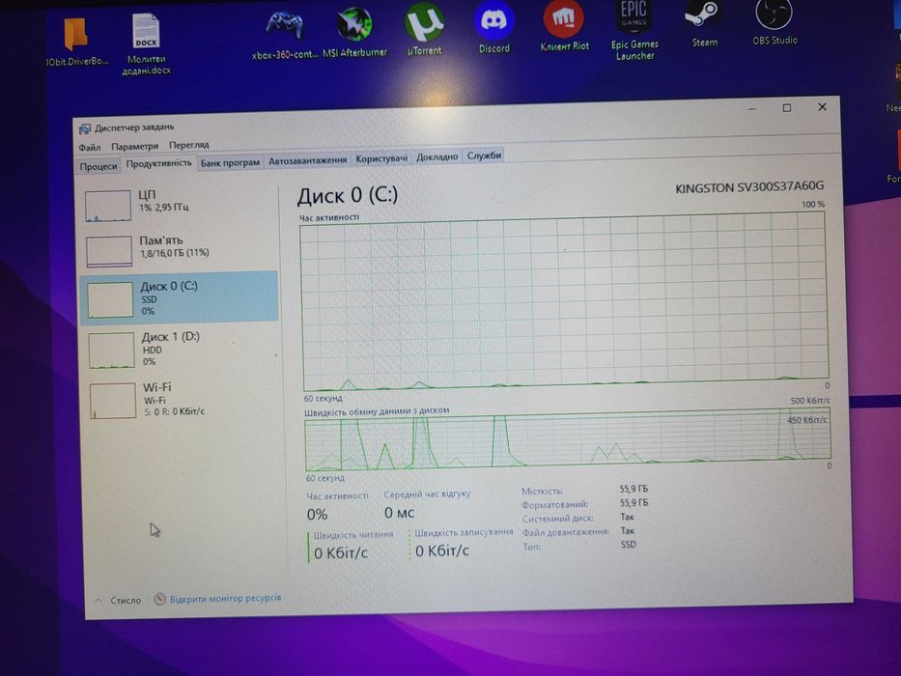Select Диск 1 (D:) HDD item
Image resolution: width=901 pixels, height=676 pixels.
click(182, 349)
